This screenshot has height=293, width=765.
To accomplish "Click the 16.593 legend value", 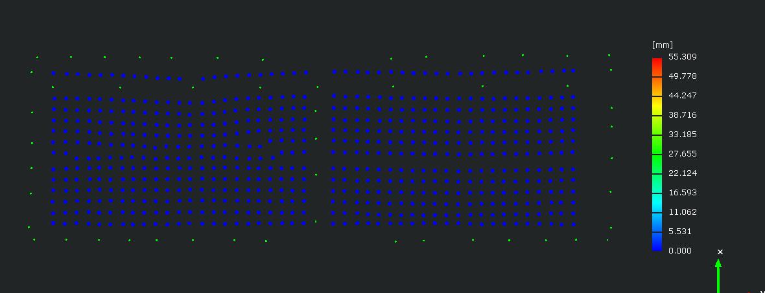I will click(x=682, y=193).
